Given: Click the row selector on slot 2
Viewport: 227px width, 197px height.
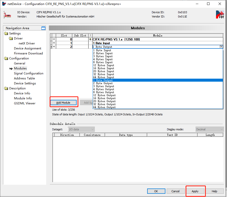Looking at the screenshot, I should 51,47.
